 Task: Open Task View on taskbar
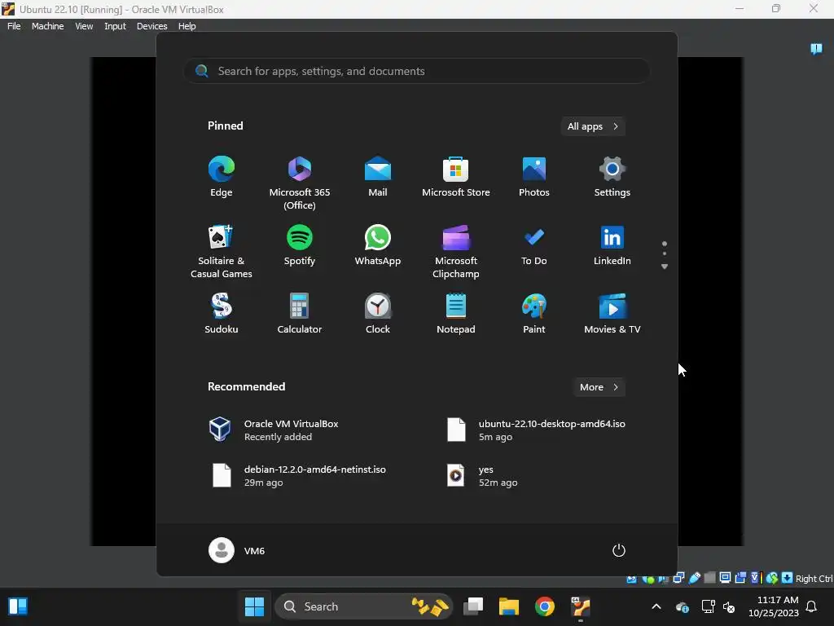coord(473,606)
